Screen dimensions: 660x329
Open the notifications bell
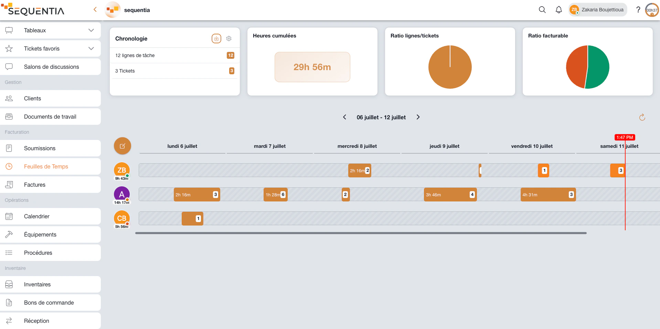click(x=559, y=10)
